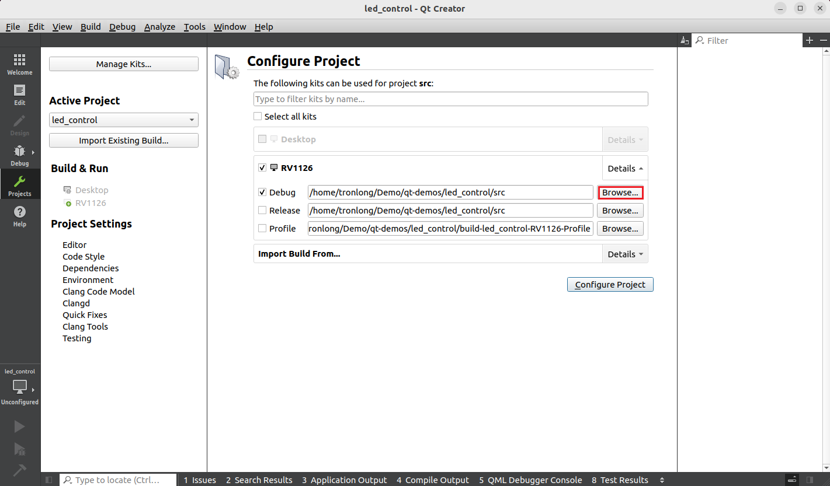Show the Application Output pane

(x=345, y=480)
